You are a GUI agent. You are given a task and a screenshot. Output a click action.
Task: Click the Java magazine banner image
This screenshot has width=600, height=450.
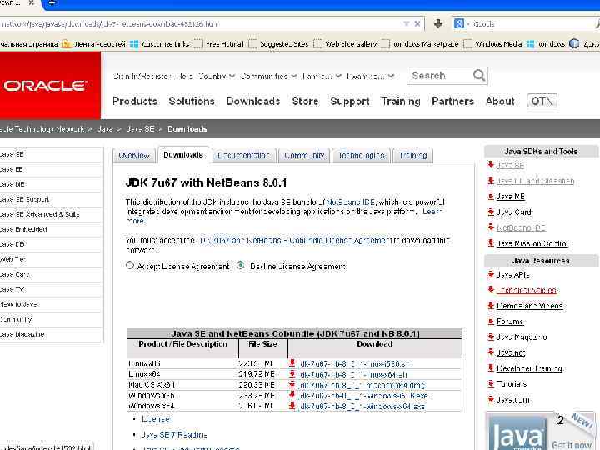tap(541, 431)
